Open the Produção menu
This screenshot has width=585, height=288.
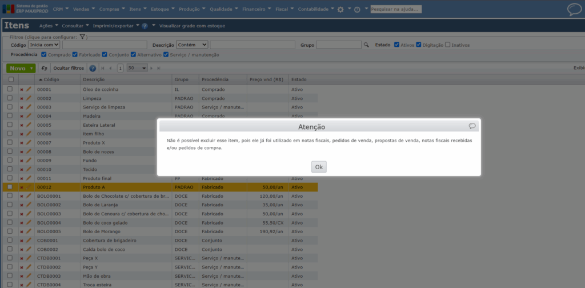coord(192,9)
